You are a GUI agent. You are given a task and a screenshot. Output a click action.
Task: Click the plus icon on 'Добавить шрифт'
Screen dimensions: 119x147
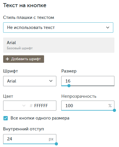click(7, 59)
